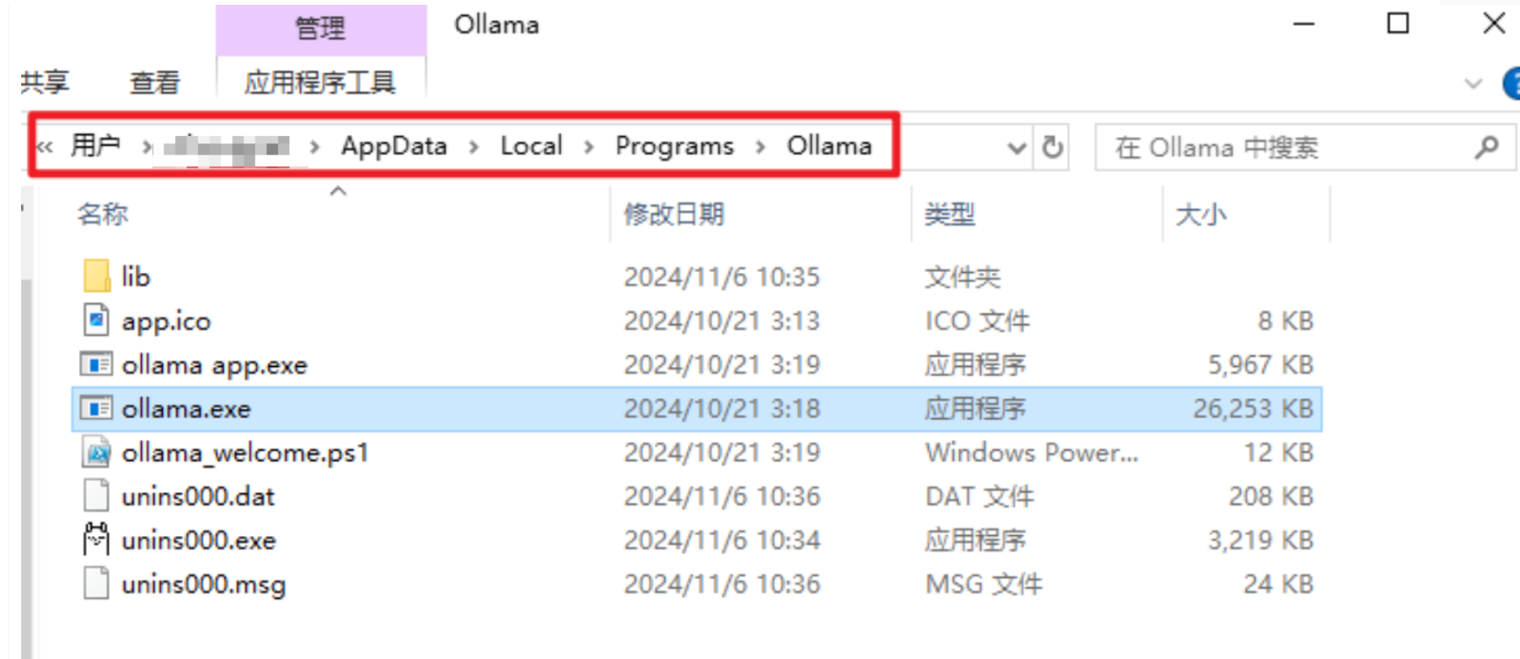Screen dimensions: 1520x659
Task: Click the unins000.exe uninstaller icon
Action: [x=97, y=539]
